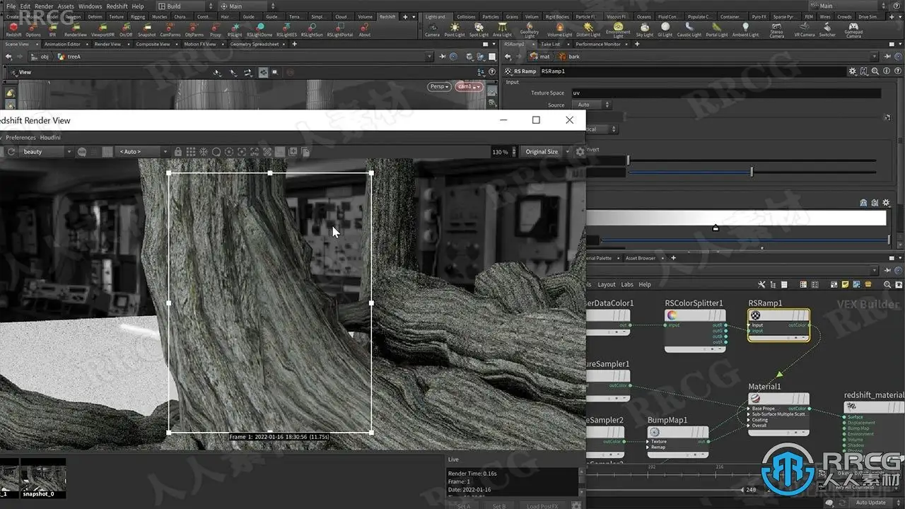
Task: Open the Redshift menu
Action: pyautogui.click(x=117, y=6)
